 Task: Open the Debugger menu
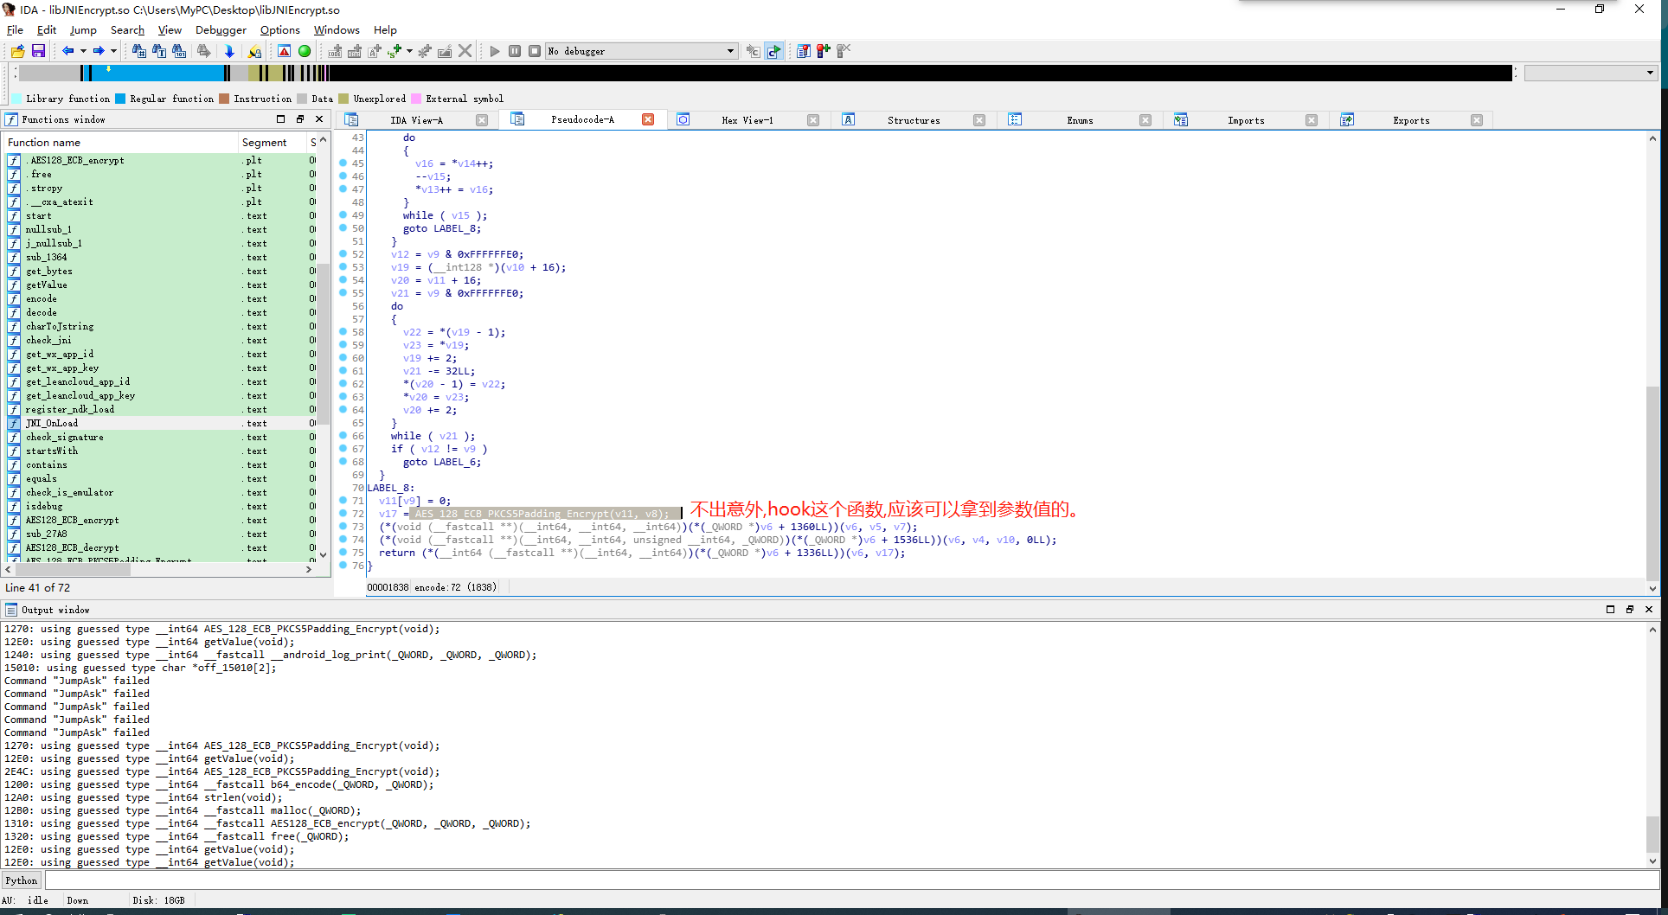221,29
